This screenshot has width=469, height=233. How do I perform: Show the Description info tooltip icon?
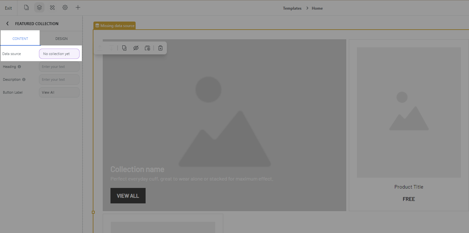(24, 79)
